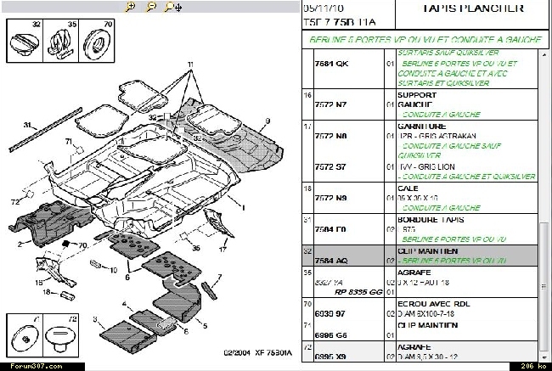Image resolution: width=552 pixels, height=371 pixels.
Task: Click callout number 9 on the diagram
Action: tap(268, 121)
